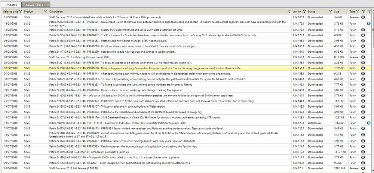Click the blue R icon for version 1.14.179.1
This screenshot has height=173, width=374.
(368, 23)
